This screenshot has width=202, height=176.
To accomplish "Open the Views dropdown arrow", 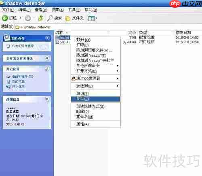I will pyautogui.click(x=96, y=18).
